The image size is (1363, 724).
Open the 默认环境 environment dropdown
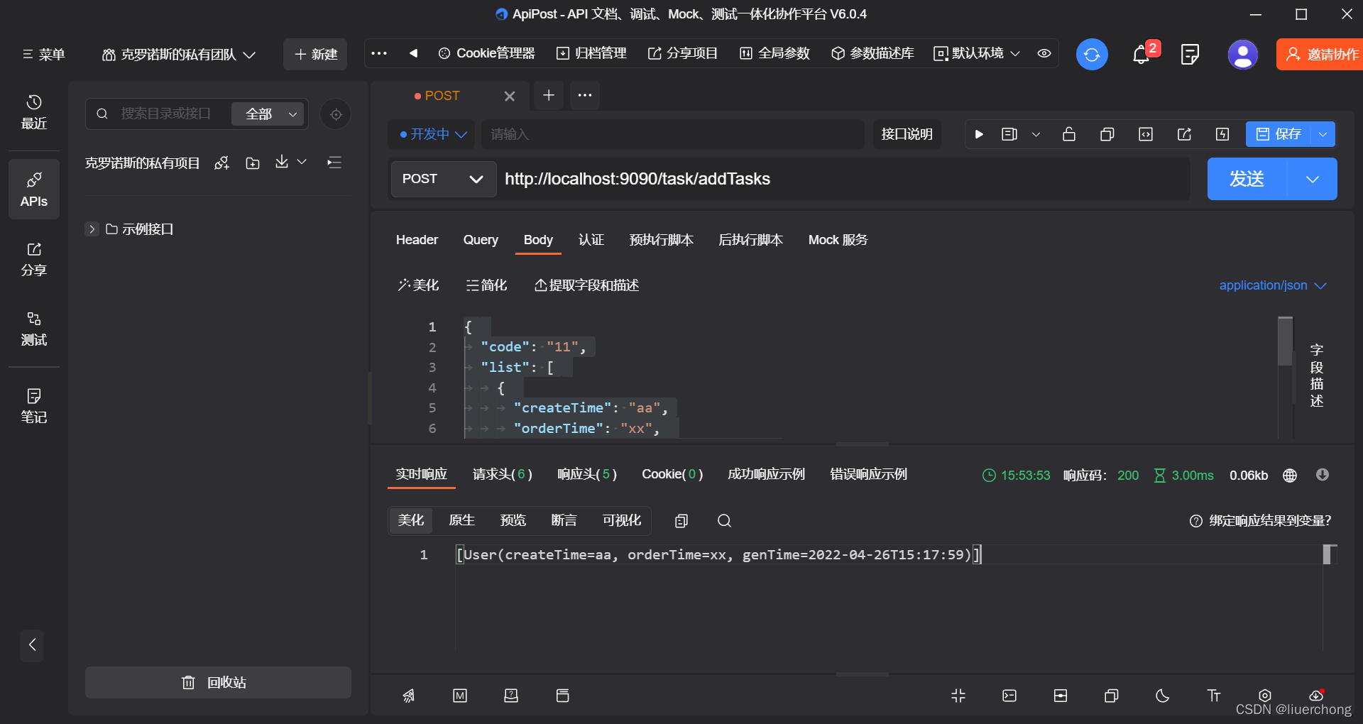point(977,53)
